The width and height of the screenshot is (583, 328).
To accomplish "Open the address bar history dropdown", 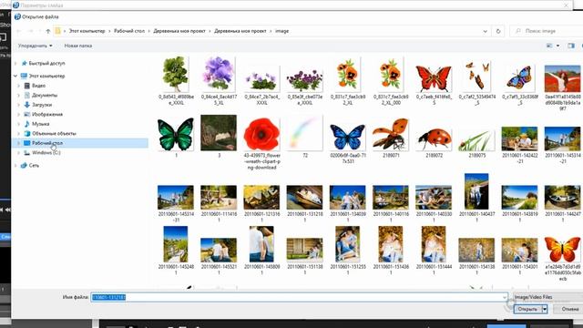I will coord(485,31).
